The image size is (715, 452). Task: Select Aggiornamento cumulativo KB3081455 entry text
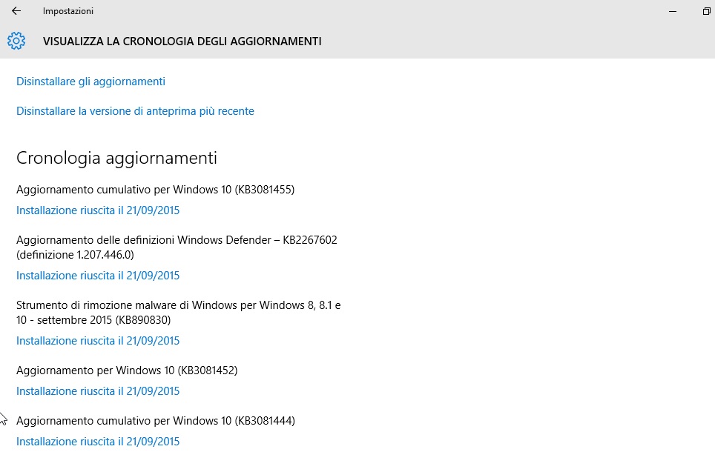point(156,190)
